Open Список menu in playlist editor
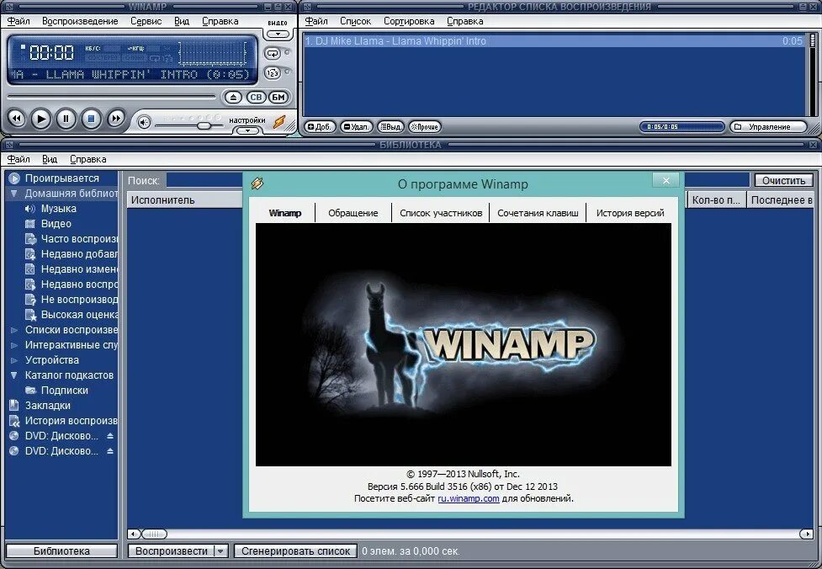The image size is (822, 569). coord(355,22)
